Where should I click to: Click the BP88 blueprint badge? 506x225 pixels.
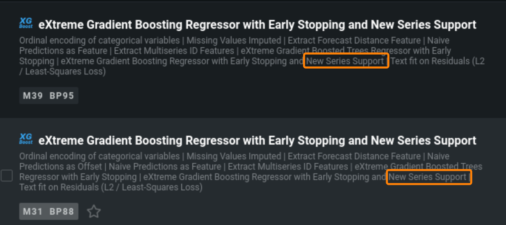click(62, 212)
